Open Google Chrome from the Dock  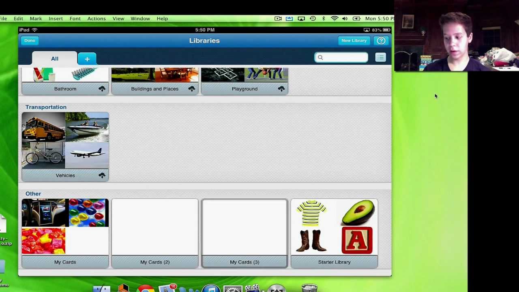(146, 288)
